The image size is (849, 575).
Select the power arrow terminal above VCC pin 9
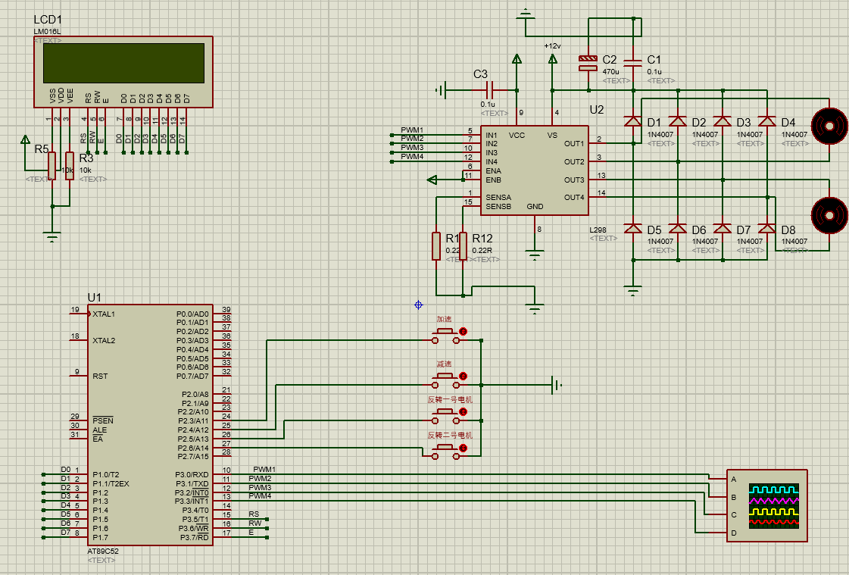pos(517,59)
